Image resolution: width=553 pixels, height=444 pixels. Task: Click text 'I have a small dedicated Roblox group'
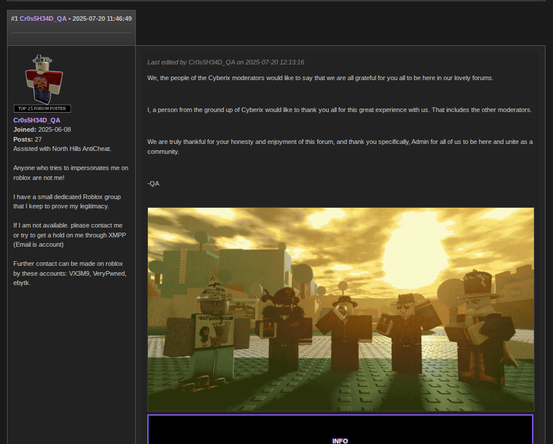[x=67, y=201]
